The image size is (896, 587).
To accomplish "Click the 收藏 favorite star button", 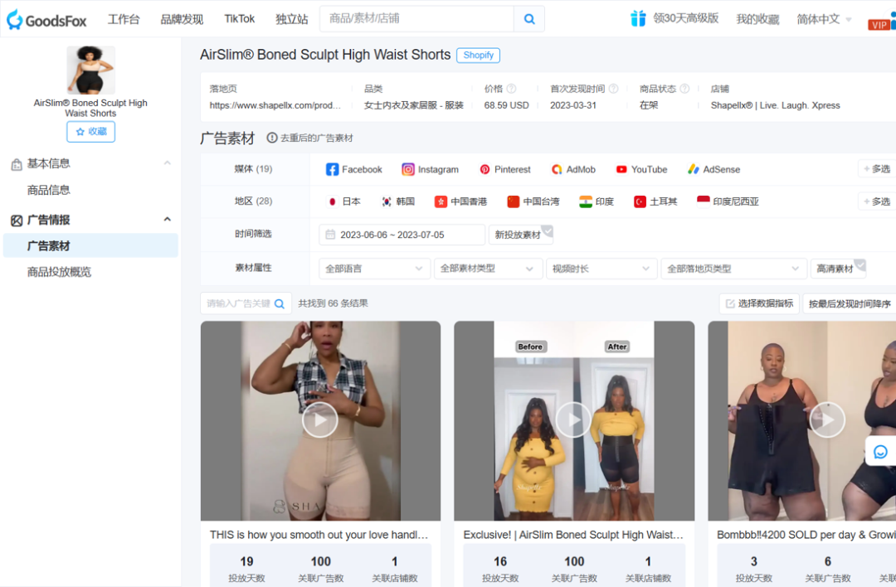I will tap(90, 131).
